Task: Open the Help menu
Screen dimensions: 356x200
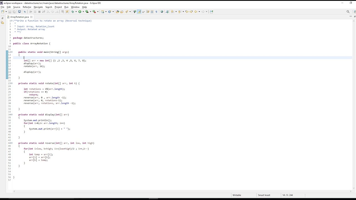Action: pos(84,7)
